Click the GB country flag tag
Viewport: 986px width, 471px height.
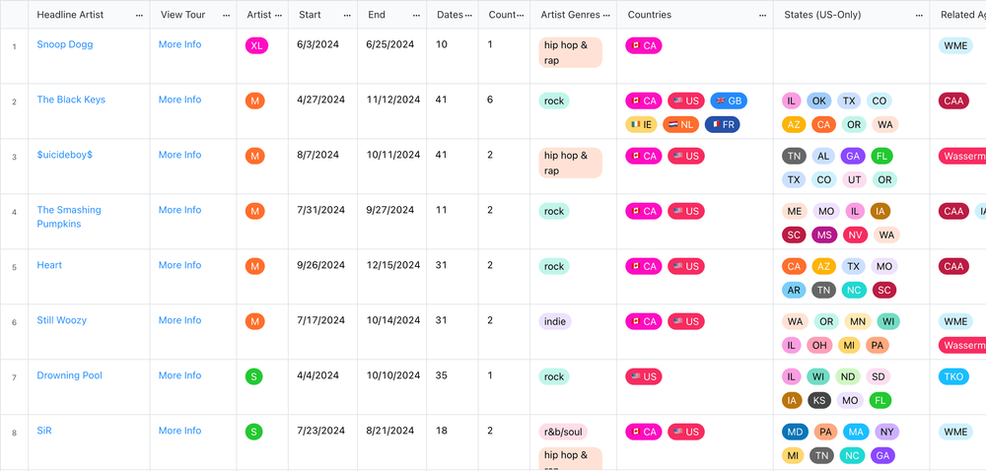[729, 101]
